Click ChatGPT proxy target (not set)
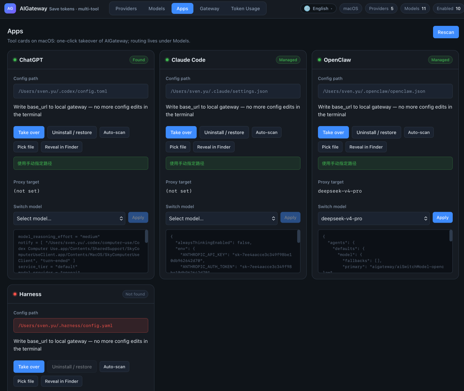The image size is (464, 391). [x=27, y=191]
